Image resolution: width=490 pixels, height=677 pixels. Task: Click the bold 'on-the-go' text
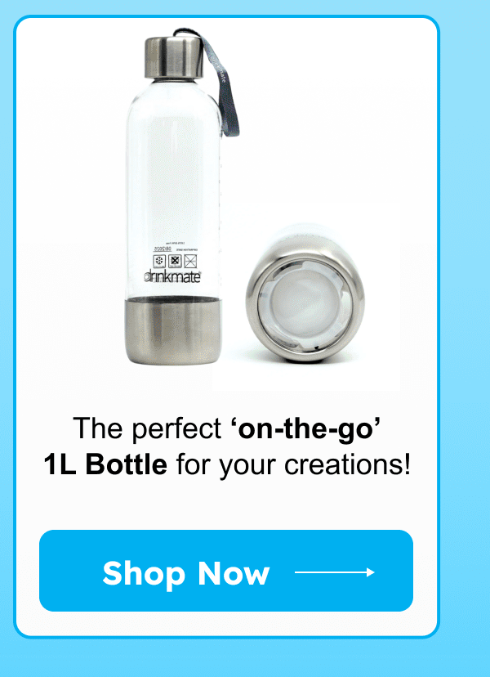pos(305,429)
